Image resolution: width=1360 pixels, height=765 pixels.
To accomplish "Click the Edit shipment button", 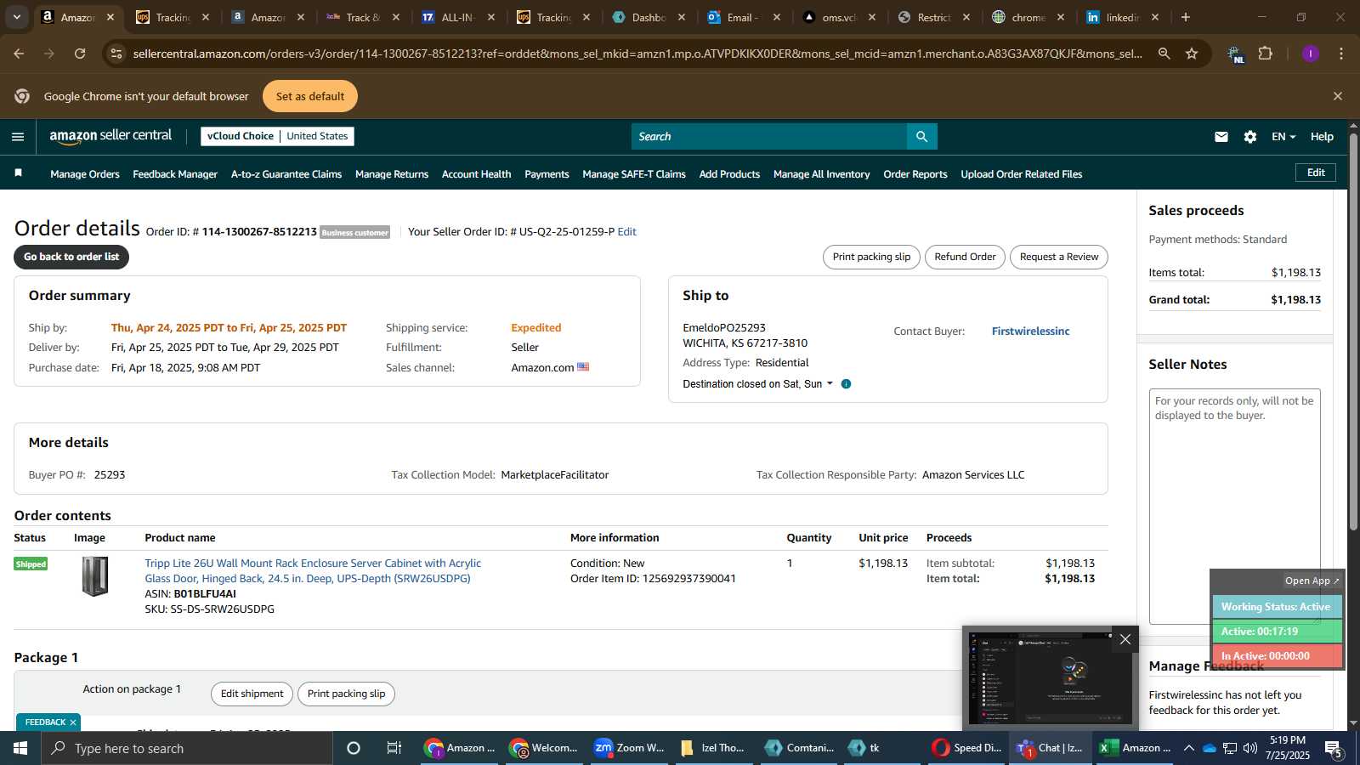I will (x=252, y=694).
